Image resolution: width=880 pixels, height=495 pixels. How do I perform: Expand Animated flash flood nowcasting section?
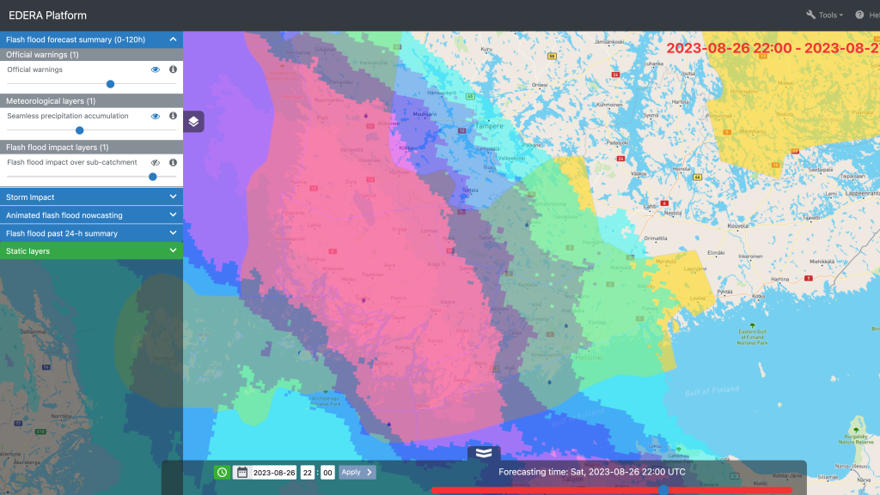point(91,215)
